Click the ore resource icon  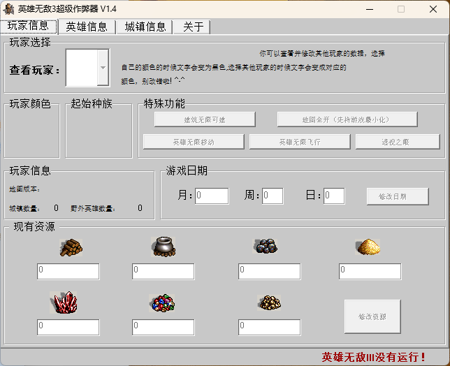click(266, 246)
